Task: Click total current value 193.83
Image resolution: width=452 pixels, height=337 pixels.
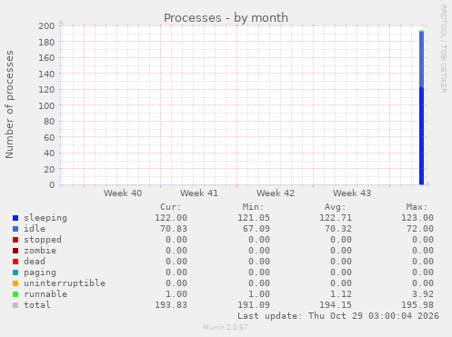Action: point(171,305)
